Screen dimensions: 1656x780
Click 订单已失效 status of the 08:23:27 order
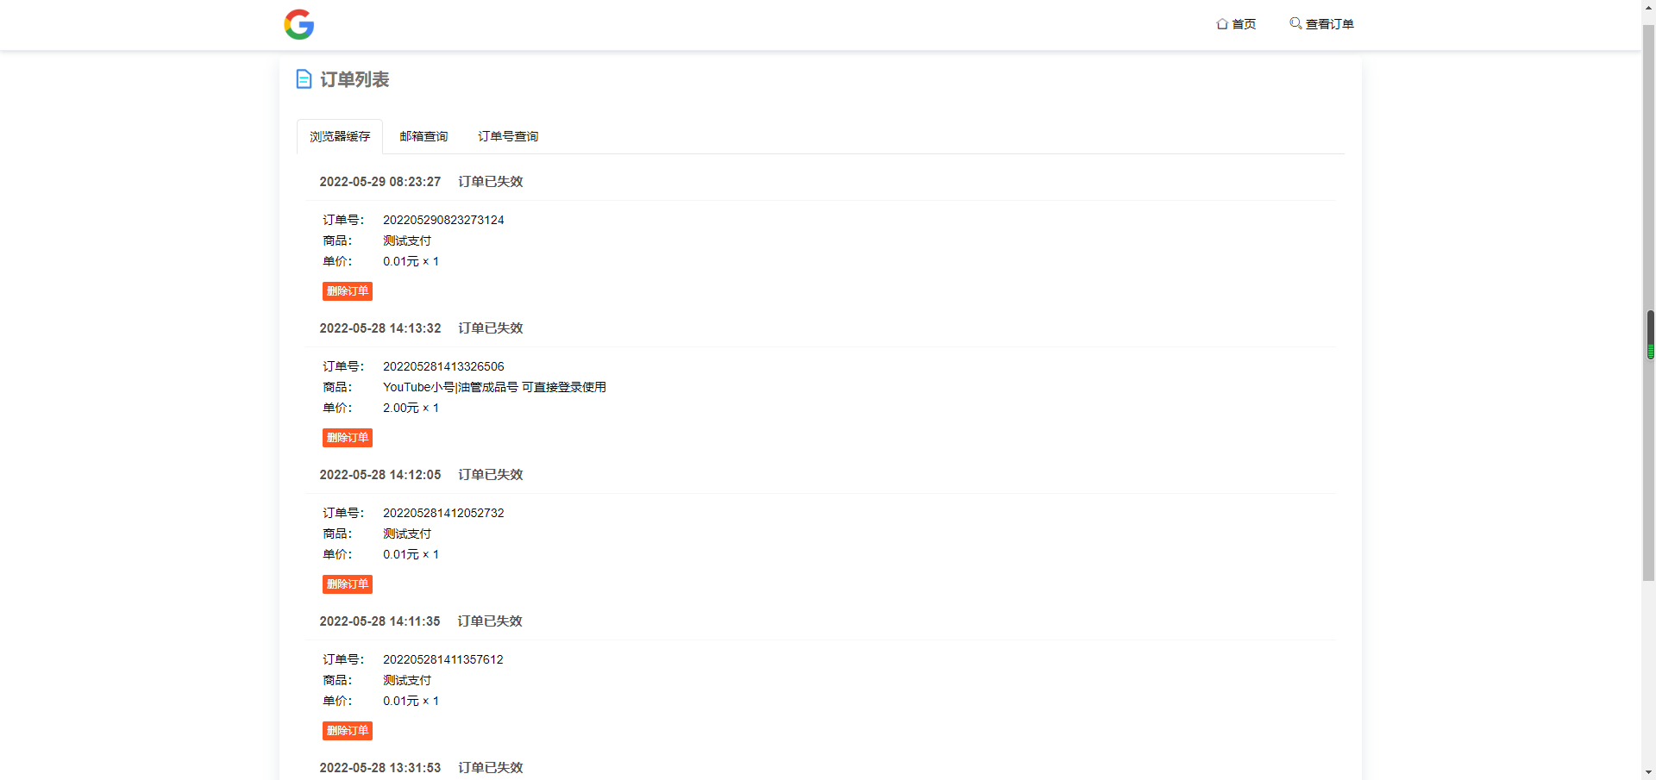click(x=491, y=182)
